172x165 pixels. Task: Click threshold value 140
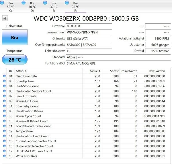(134, 91)
